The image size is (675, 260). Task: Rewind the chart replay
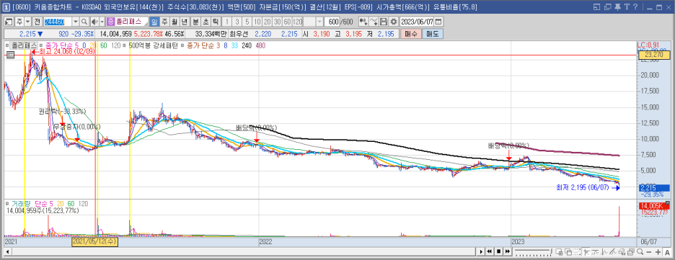pyautogui.click(x=490, y=251)
